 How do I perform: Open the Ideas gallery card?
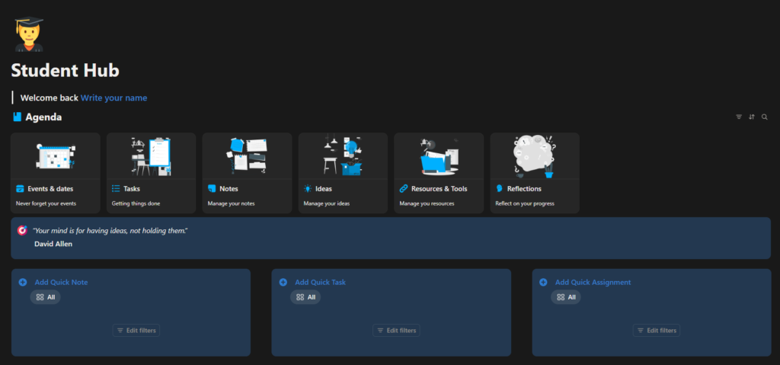coord(343,172)
